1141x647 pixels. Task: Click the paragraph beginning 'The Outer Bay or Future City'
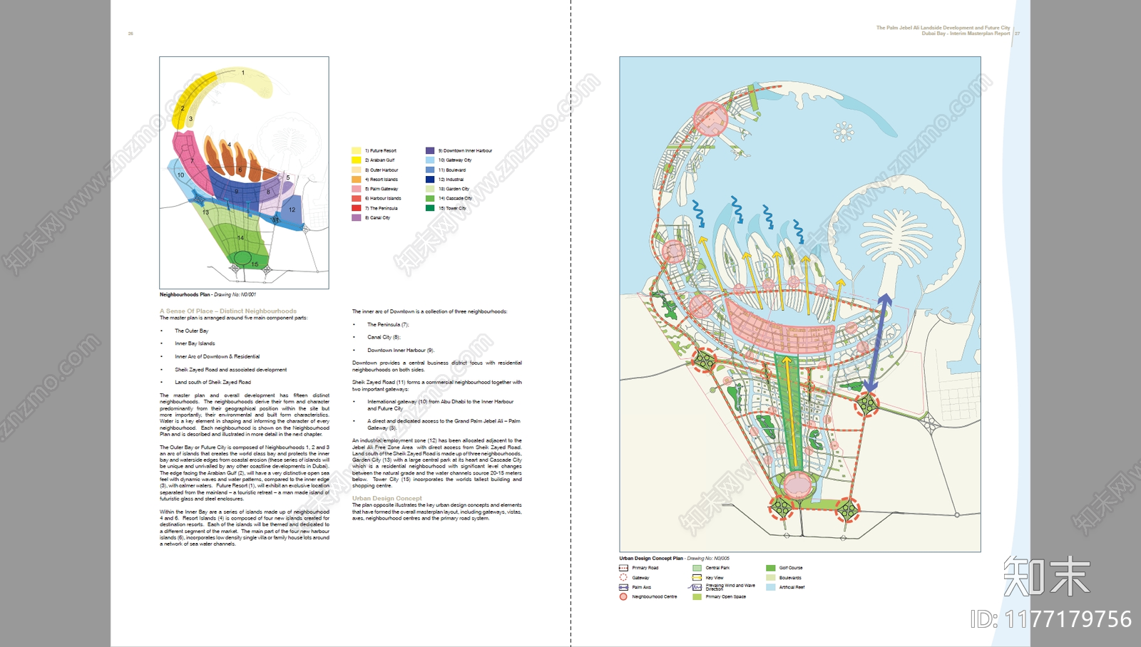click(x=245, y=473)
